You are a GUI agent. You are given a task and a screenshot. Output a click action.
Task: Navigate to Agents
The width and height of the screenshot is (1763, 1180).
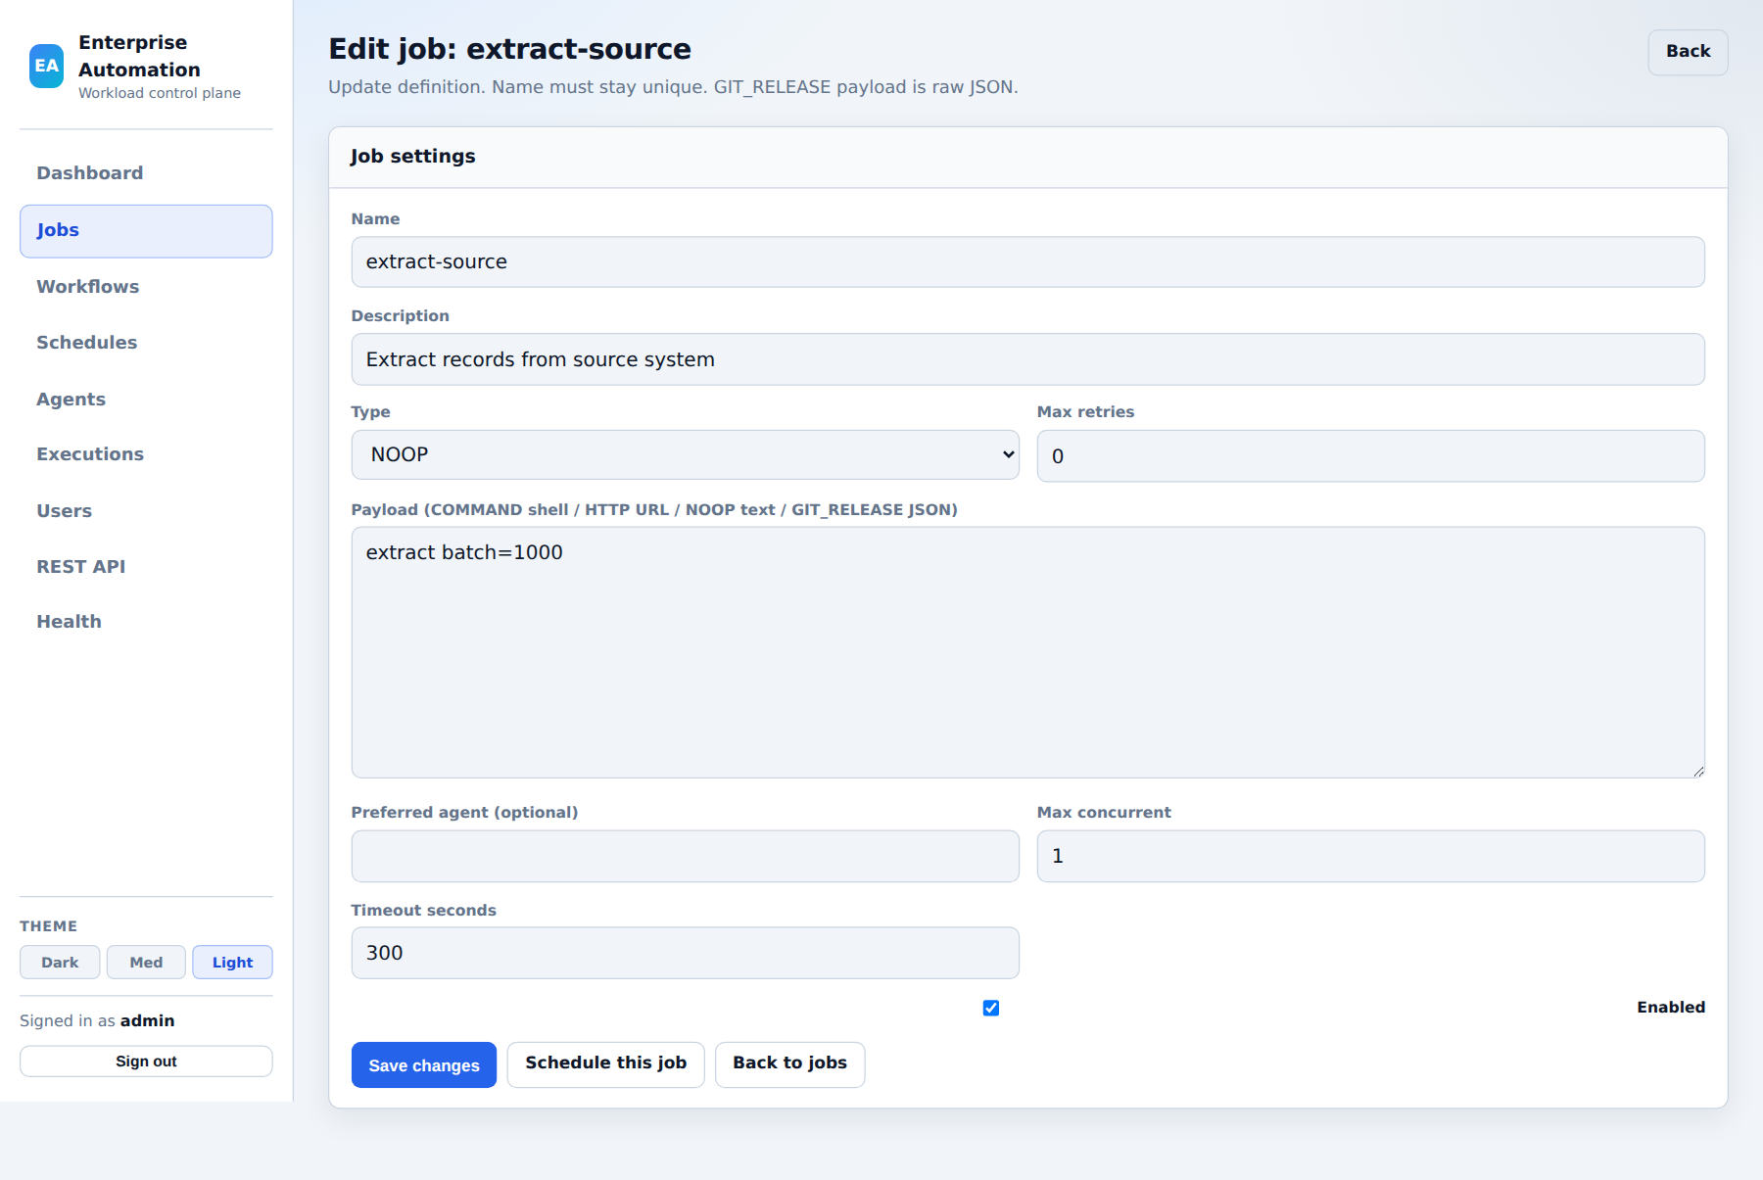tap(146, 400)
